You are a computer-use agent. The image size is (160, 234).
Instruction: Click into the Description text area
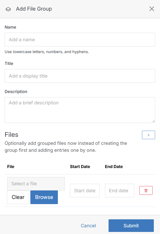[x=80, y=110]
